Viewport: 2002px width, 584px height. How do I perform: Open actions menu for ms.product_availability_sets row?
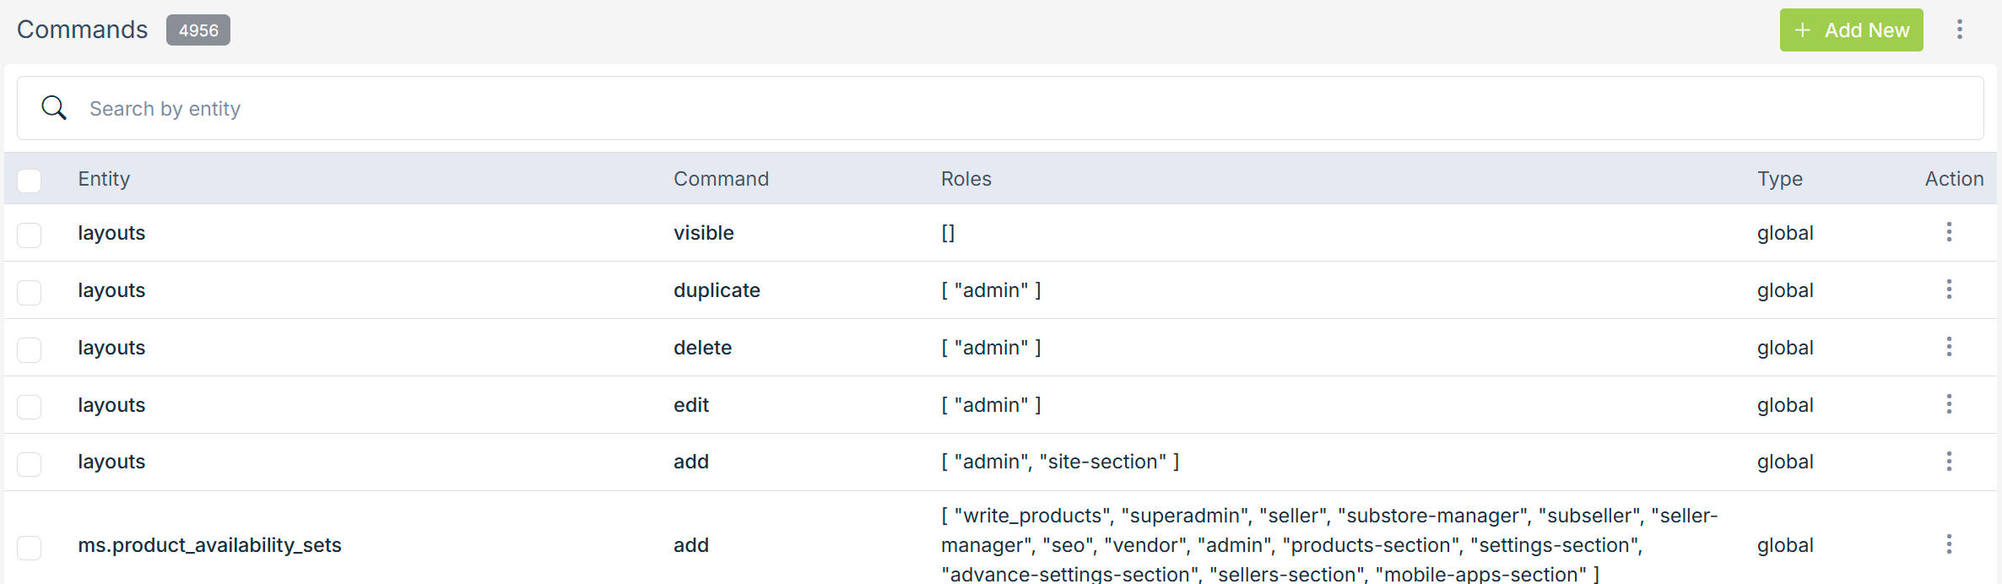[1949, 544]
